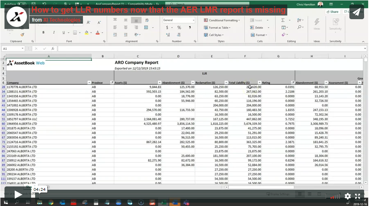
Task: Open the Clear eraser tool
Action: (x=283, y=35)
